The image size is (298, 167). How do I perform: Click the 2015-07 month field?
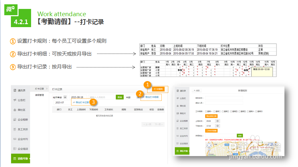click(x=62, y=103)
